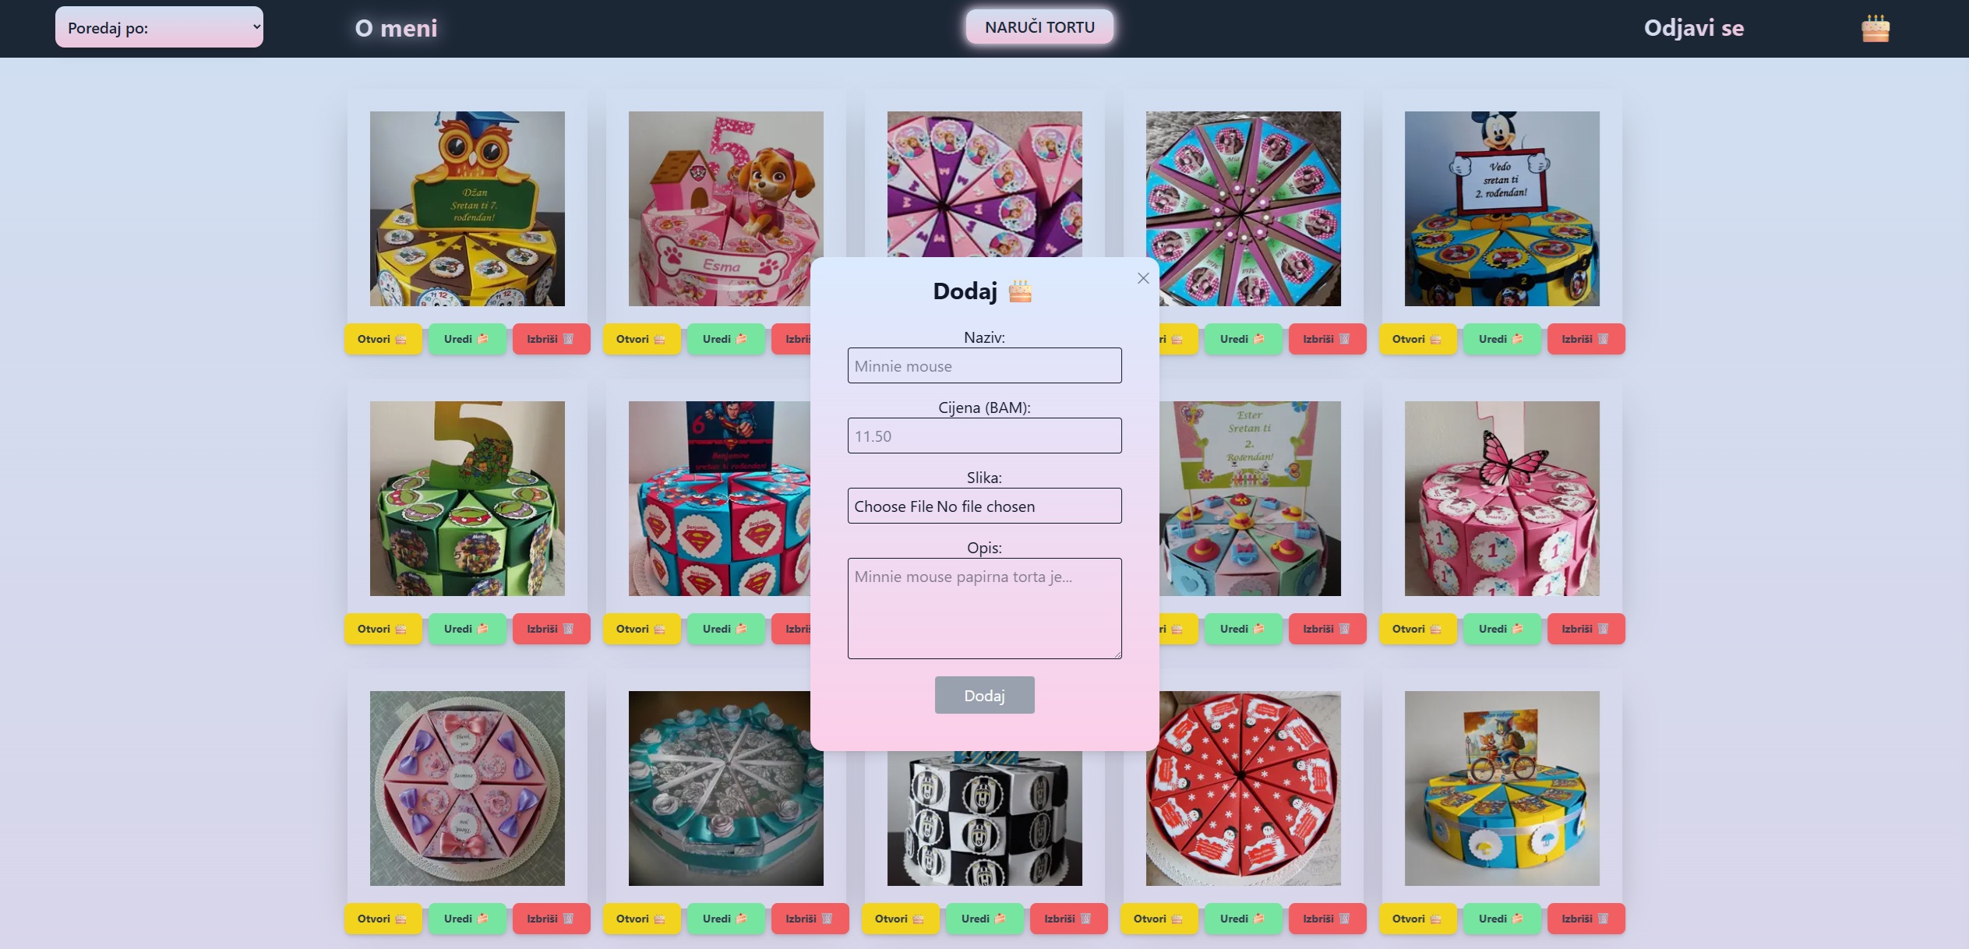The height and width of the screenshot is (949, 1969).
Task: Edit the owl cake using Uredi
Action: click(467, 339)
